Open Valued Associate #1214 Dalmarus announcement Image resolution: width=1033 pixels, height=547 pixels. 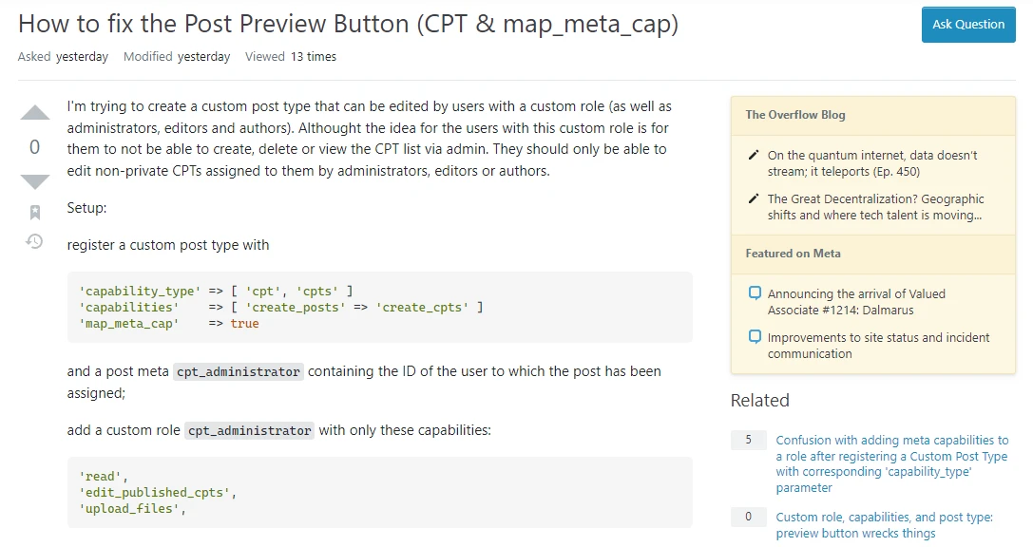(x=856, y=301)
